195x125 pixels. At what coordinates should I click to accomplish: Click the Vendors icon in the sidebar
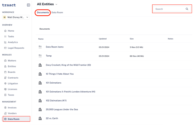click(x=5, y=113)
